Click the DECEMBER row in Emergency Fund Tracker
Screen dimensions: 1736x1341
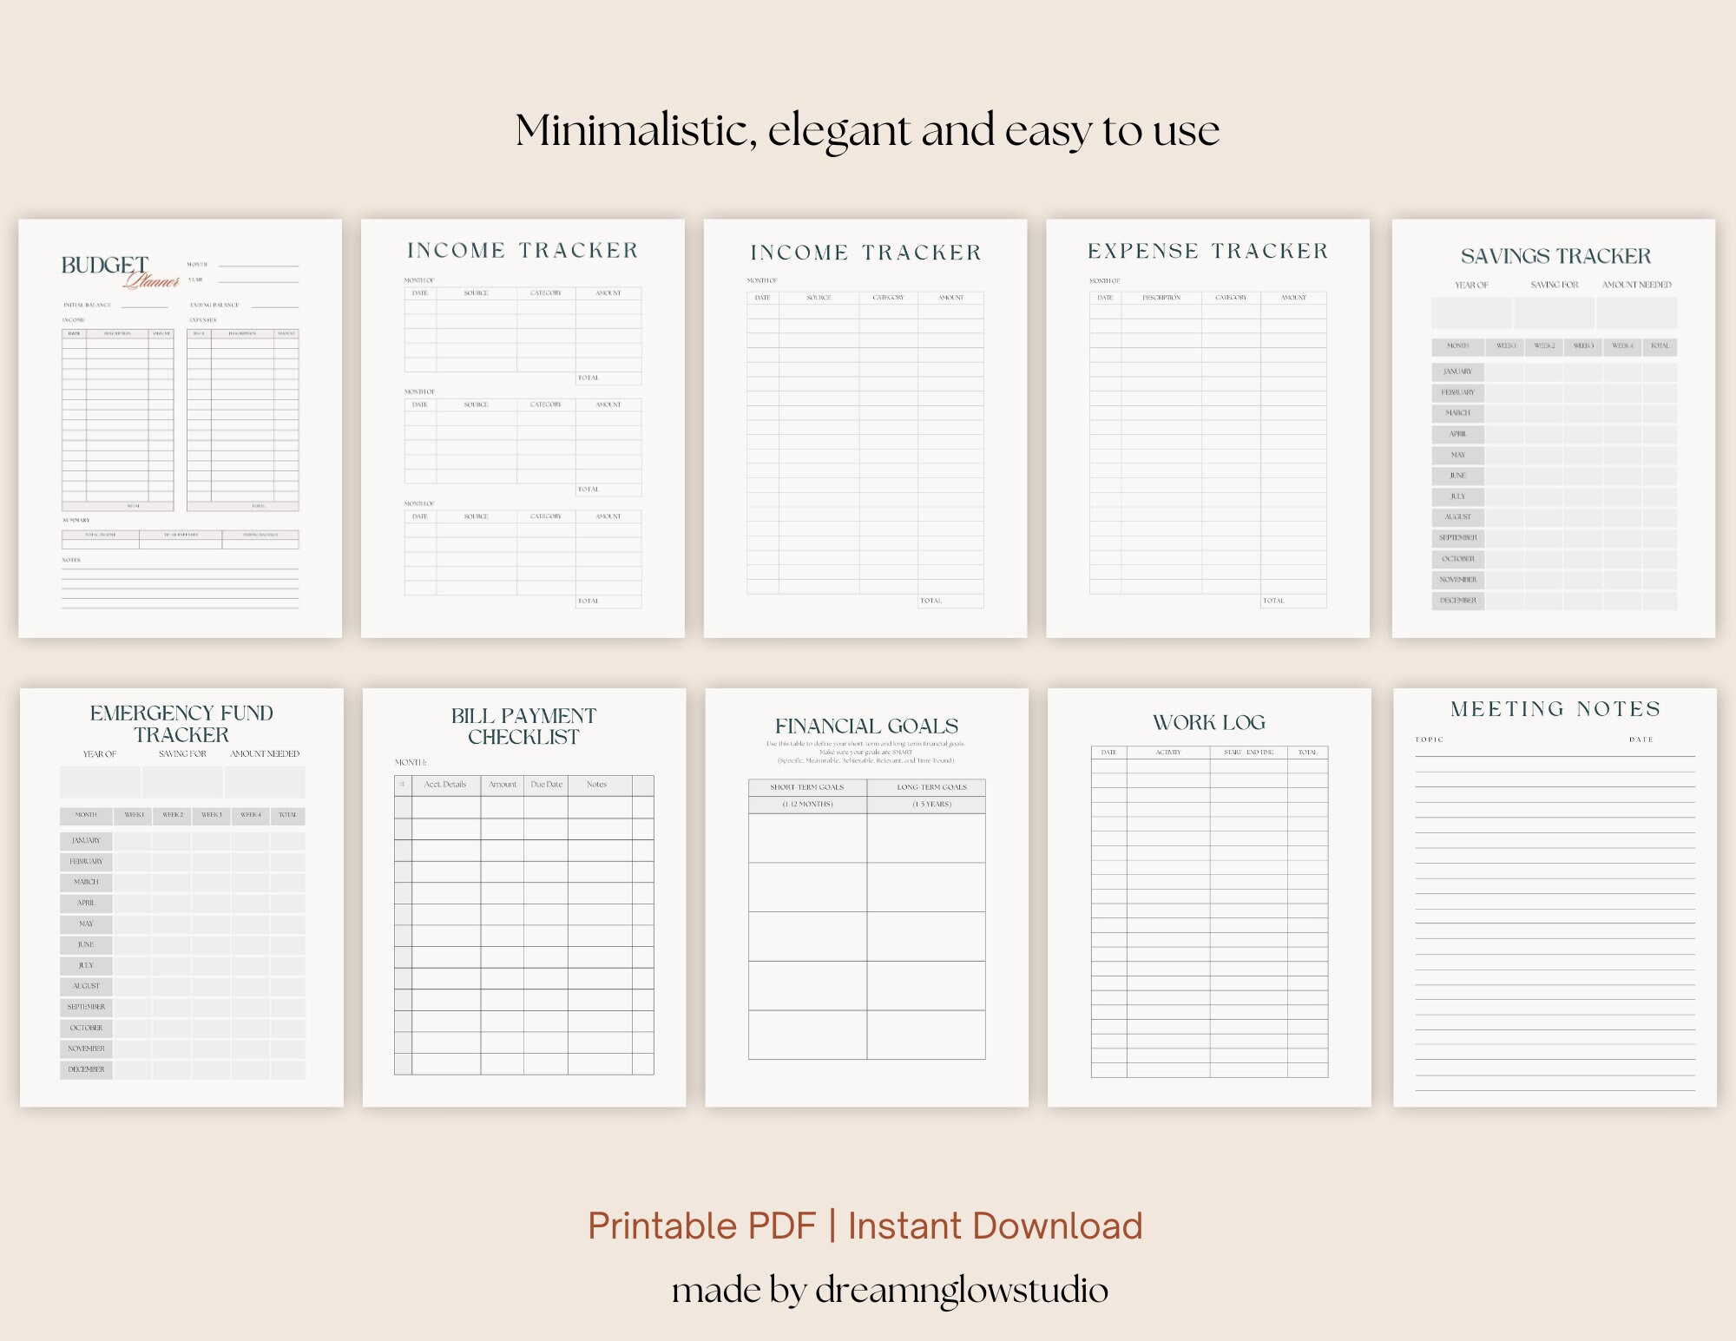87,1070
